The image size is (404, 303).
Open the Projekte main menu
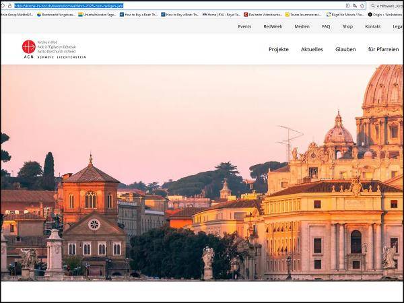[x=279, y=49]
